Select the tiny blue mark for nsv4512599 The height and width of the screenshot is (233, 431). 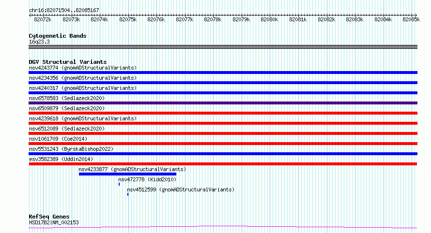[x=128, y=194]
